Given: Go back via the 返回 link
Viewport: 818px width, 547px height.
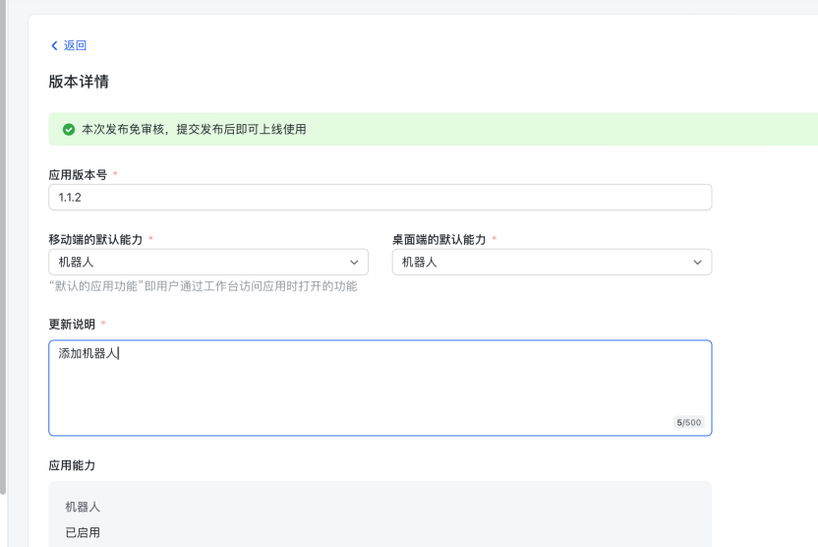Looking at the screenshot, I should point(75,45).
